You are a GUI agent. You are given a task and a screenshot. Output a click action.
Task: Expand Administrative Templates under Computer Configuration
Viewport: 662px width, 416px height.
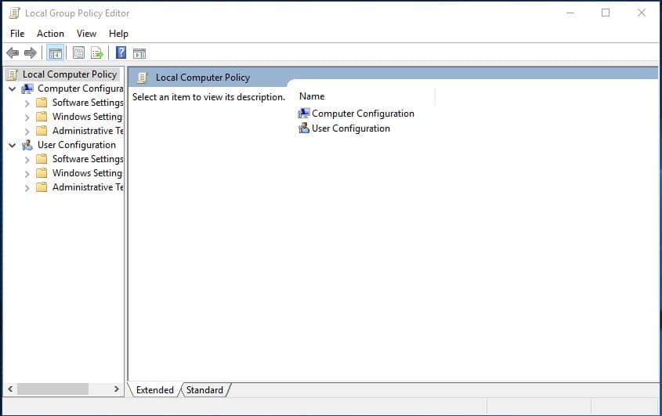pyautogui.click(x=27, y=132)
